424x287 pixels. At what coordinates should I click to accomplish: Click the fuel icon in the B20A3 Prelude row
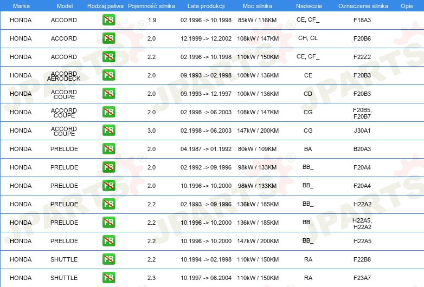(108, 149)
